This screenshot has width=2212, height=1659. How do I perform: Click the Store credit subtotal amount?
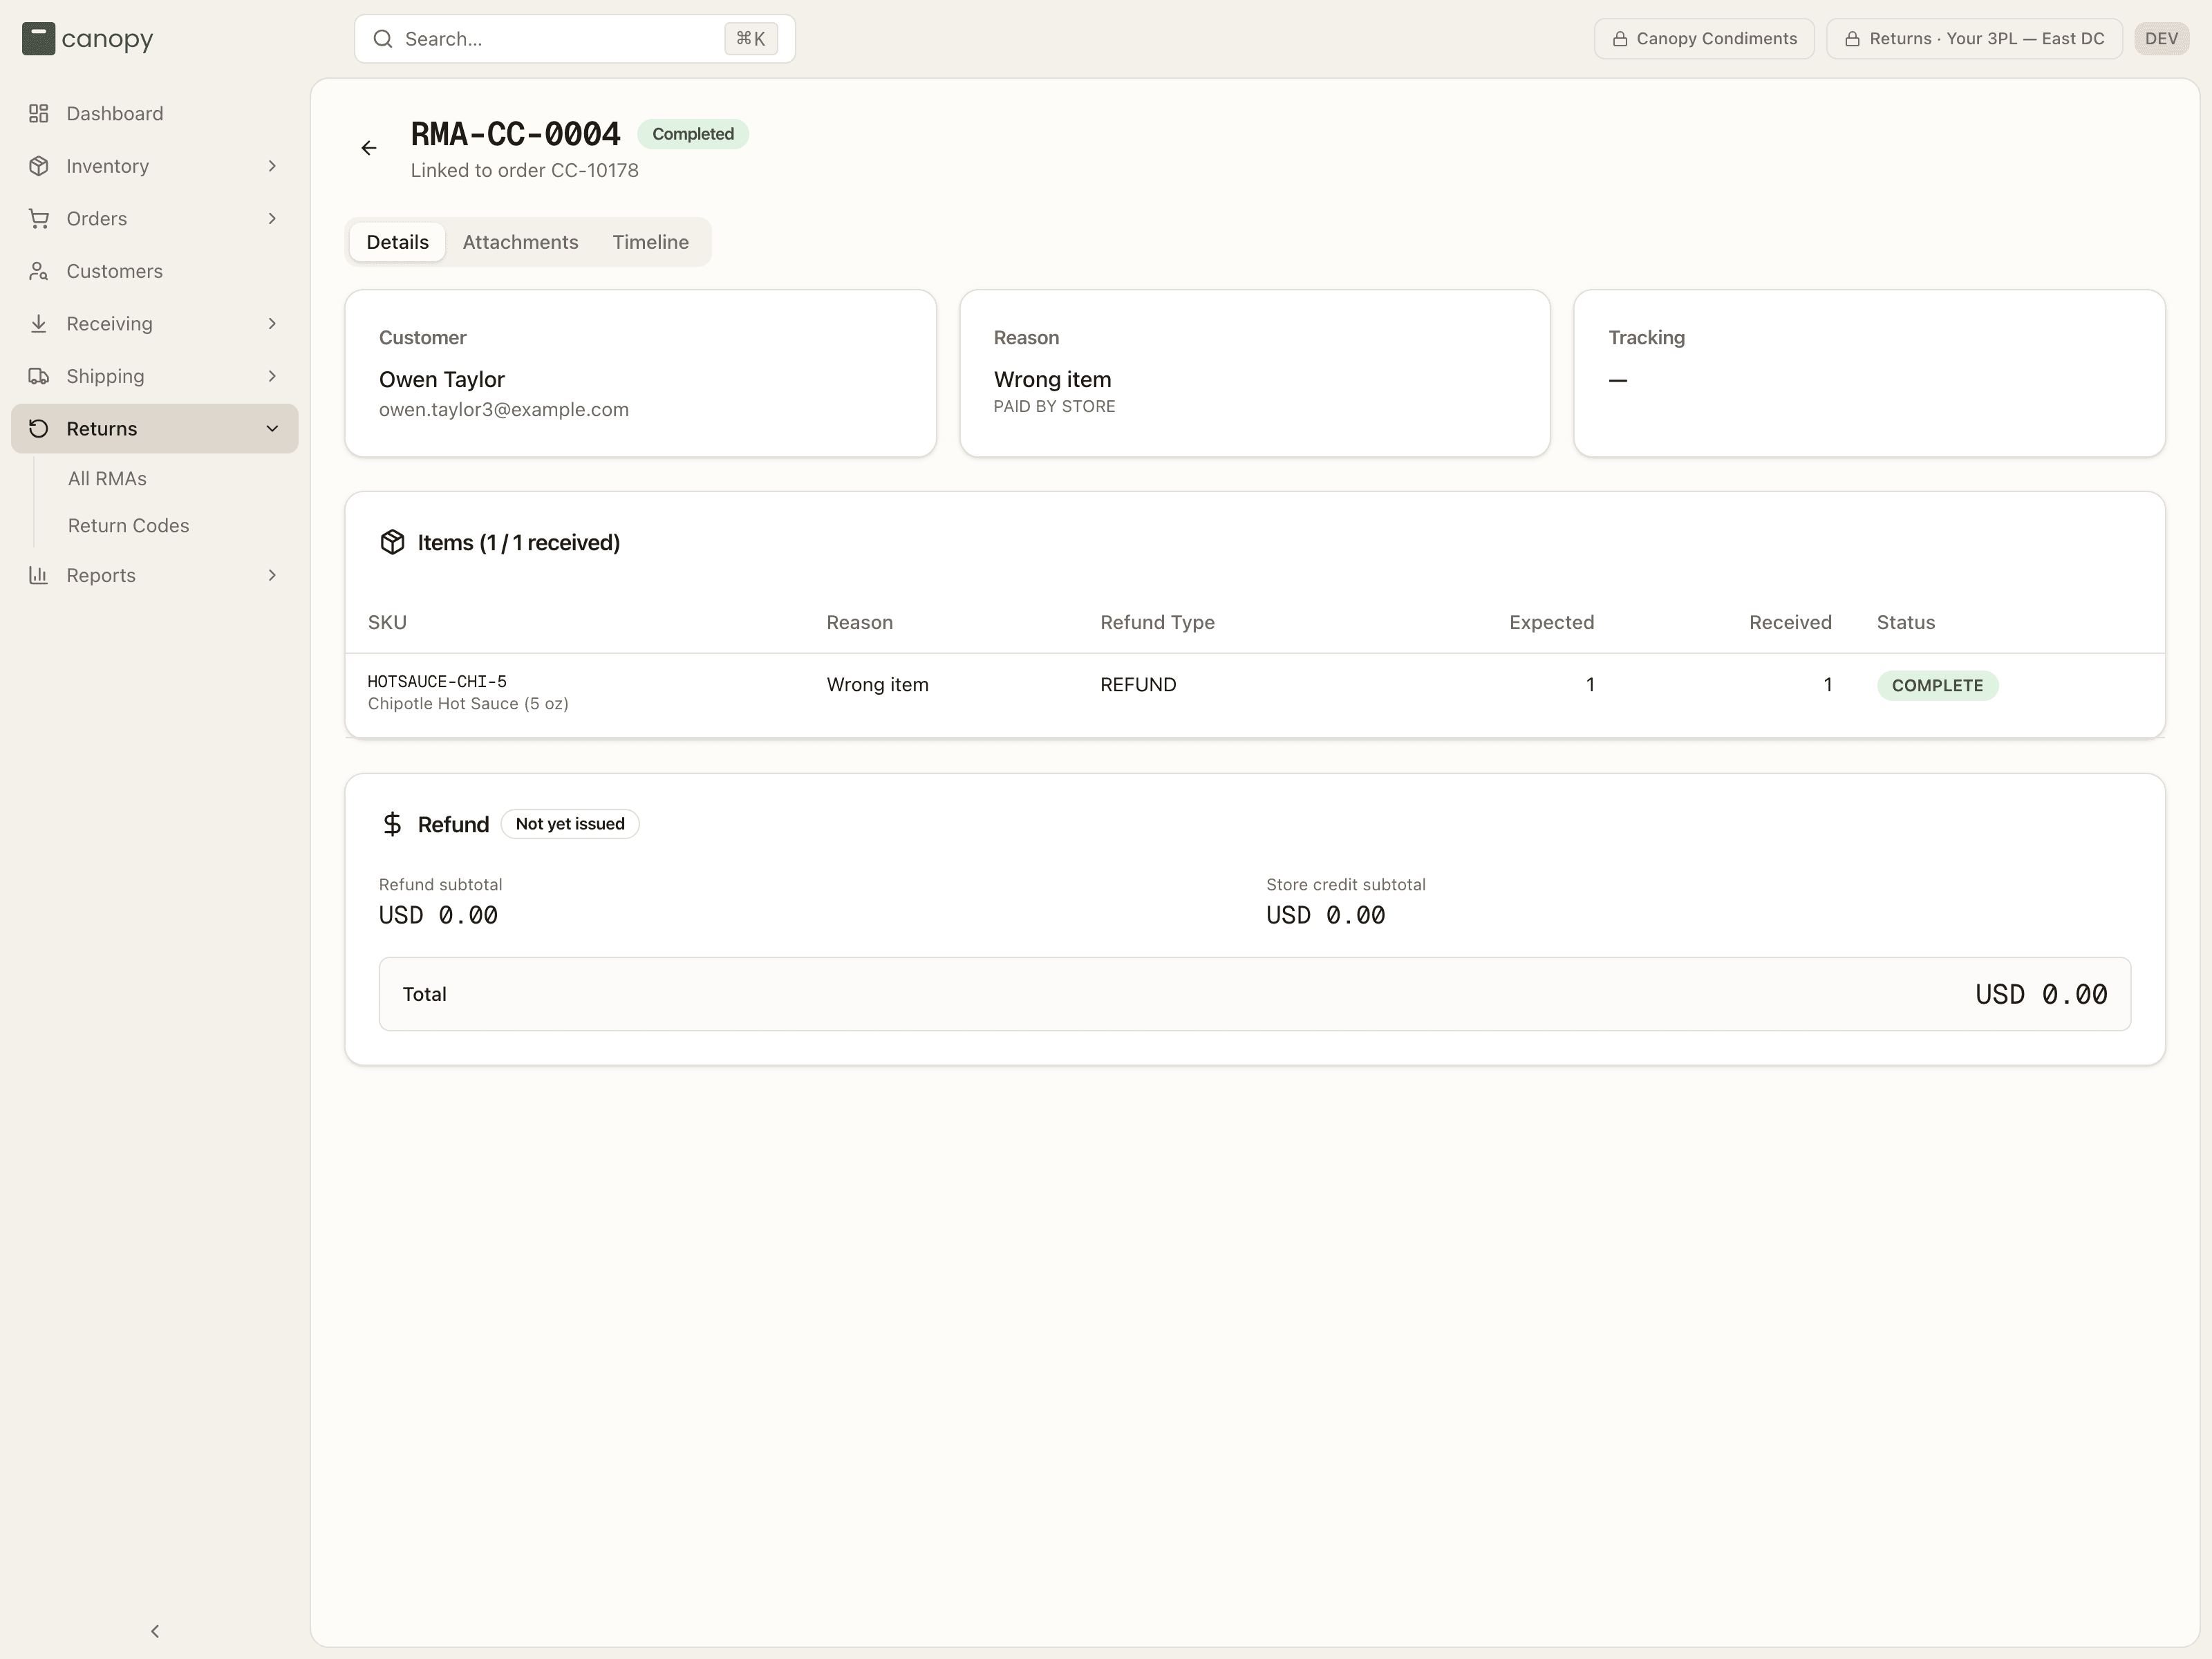click(x=1325, y=916)
